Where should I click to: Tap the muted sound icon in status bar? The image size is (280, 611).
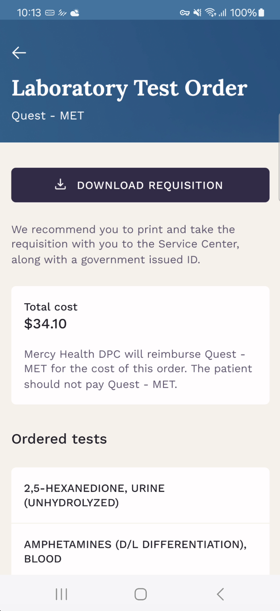tap(197, 13)
